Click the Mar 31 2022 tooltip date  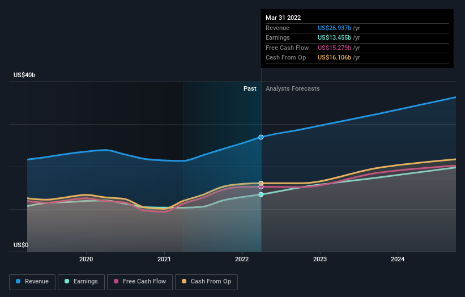pos(283,18)
